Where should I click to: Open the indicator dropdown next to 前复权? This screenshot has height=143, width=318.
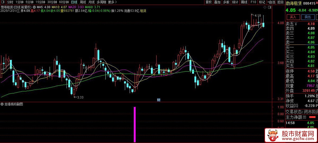[x=34, y=7]
